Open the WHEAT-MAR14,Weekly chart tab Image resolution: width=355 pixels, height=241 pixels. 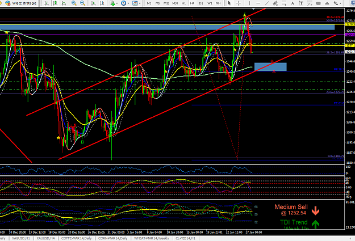coord(152,238)
